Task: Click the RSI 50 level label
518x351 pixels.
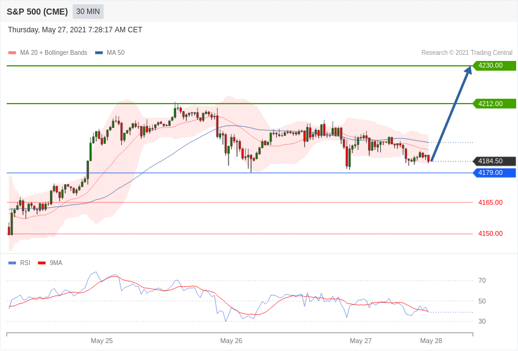Action: (x=482, y=301)
